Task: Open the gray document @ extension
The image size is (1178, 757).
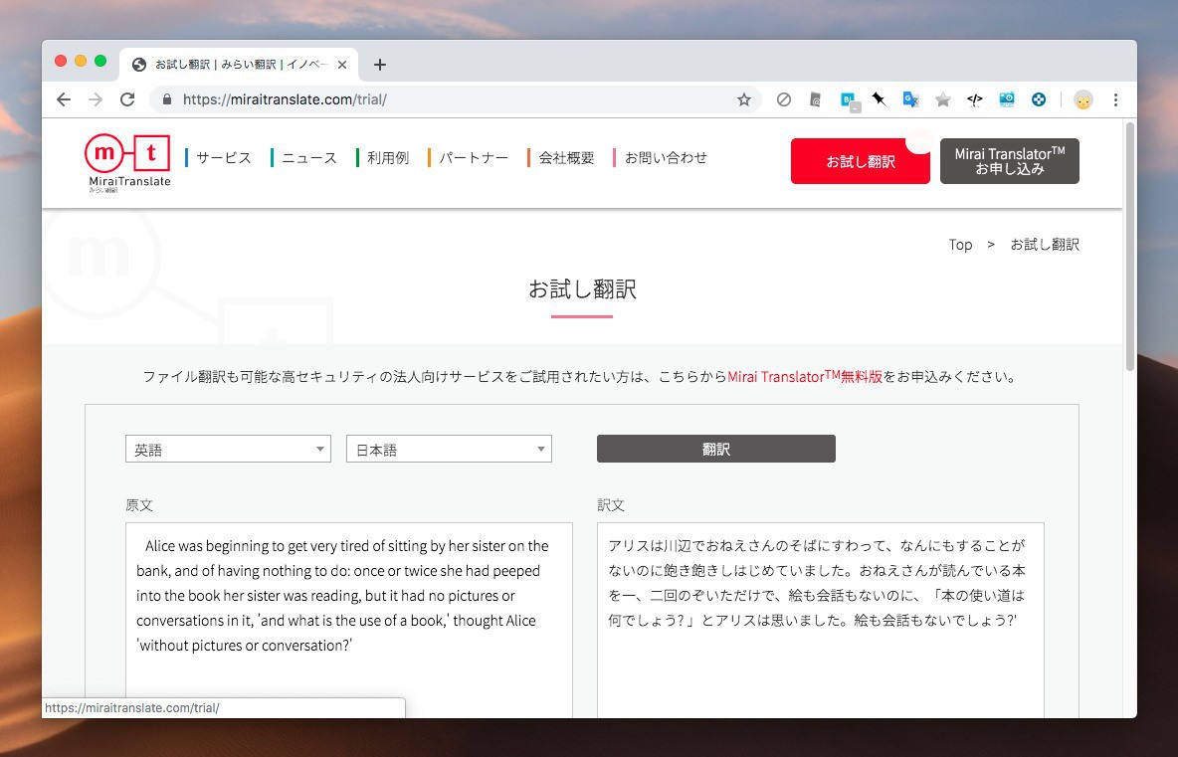Action: coord(816,99)
